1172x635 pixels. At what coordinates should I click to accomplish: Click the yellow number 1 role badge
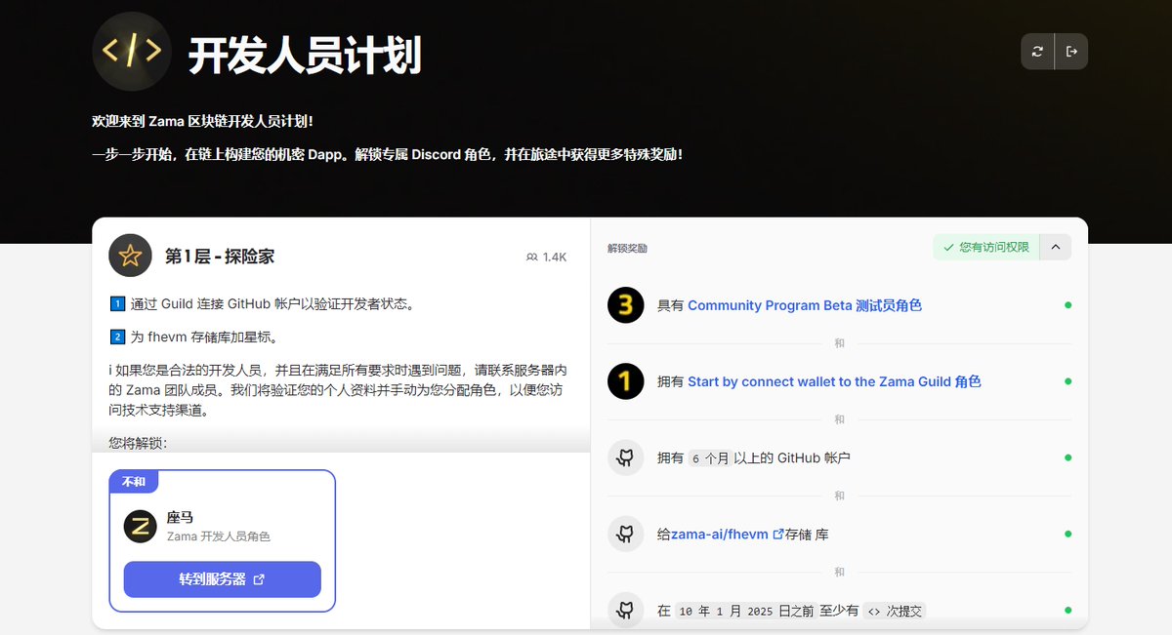(x=625, y=381)
